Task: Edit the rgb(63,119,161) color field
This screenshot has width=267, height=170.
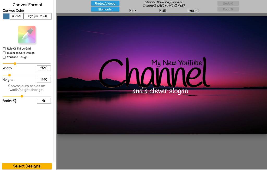Action: [38, 16]
